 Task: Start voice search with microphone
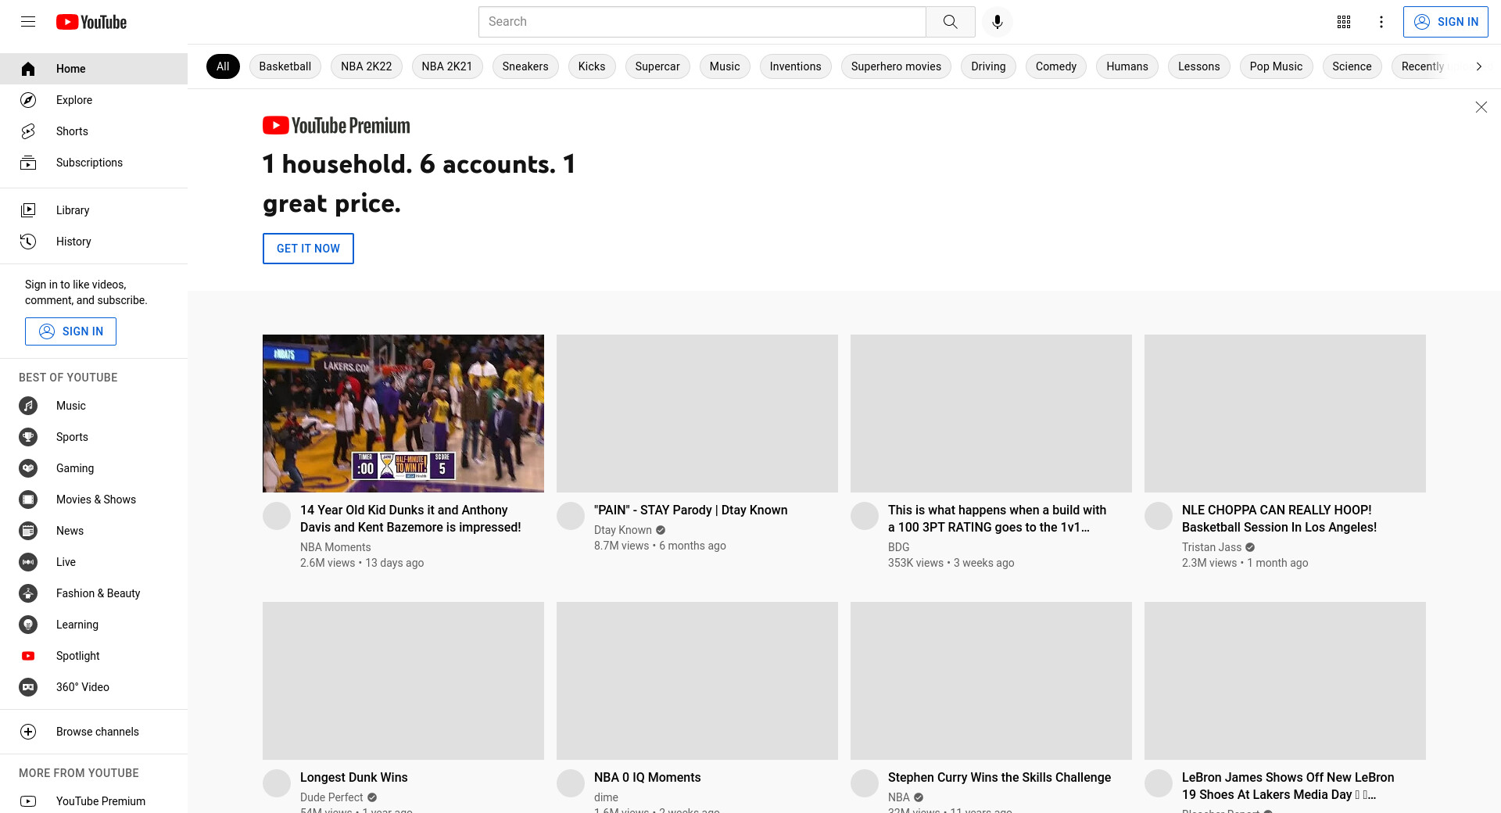[998, 22]
